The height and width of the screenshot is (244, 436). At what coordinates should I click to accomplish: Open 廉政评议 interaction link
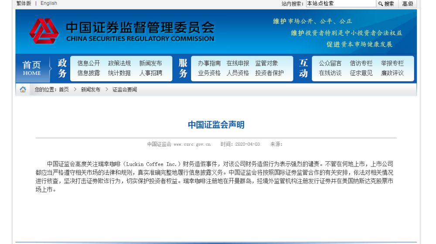pyautogui.click(x=392, y=73)
